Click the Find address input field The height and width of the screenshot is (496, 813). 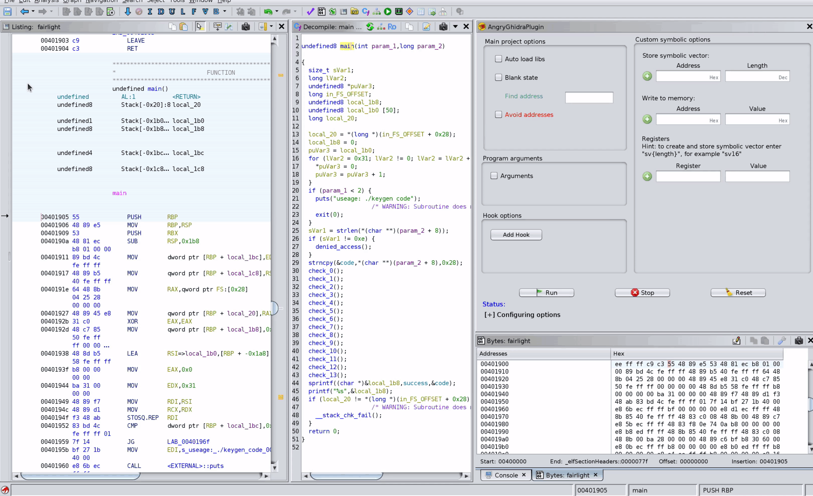[x=589, y=96]
